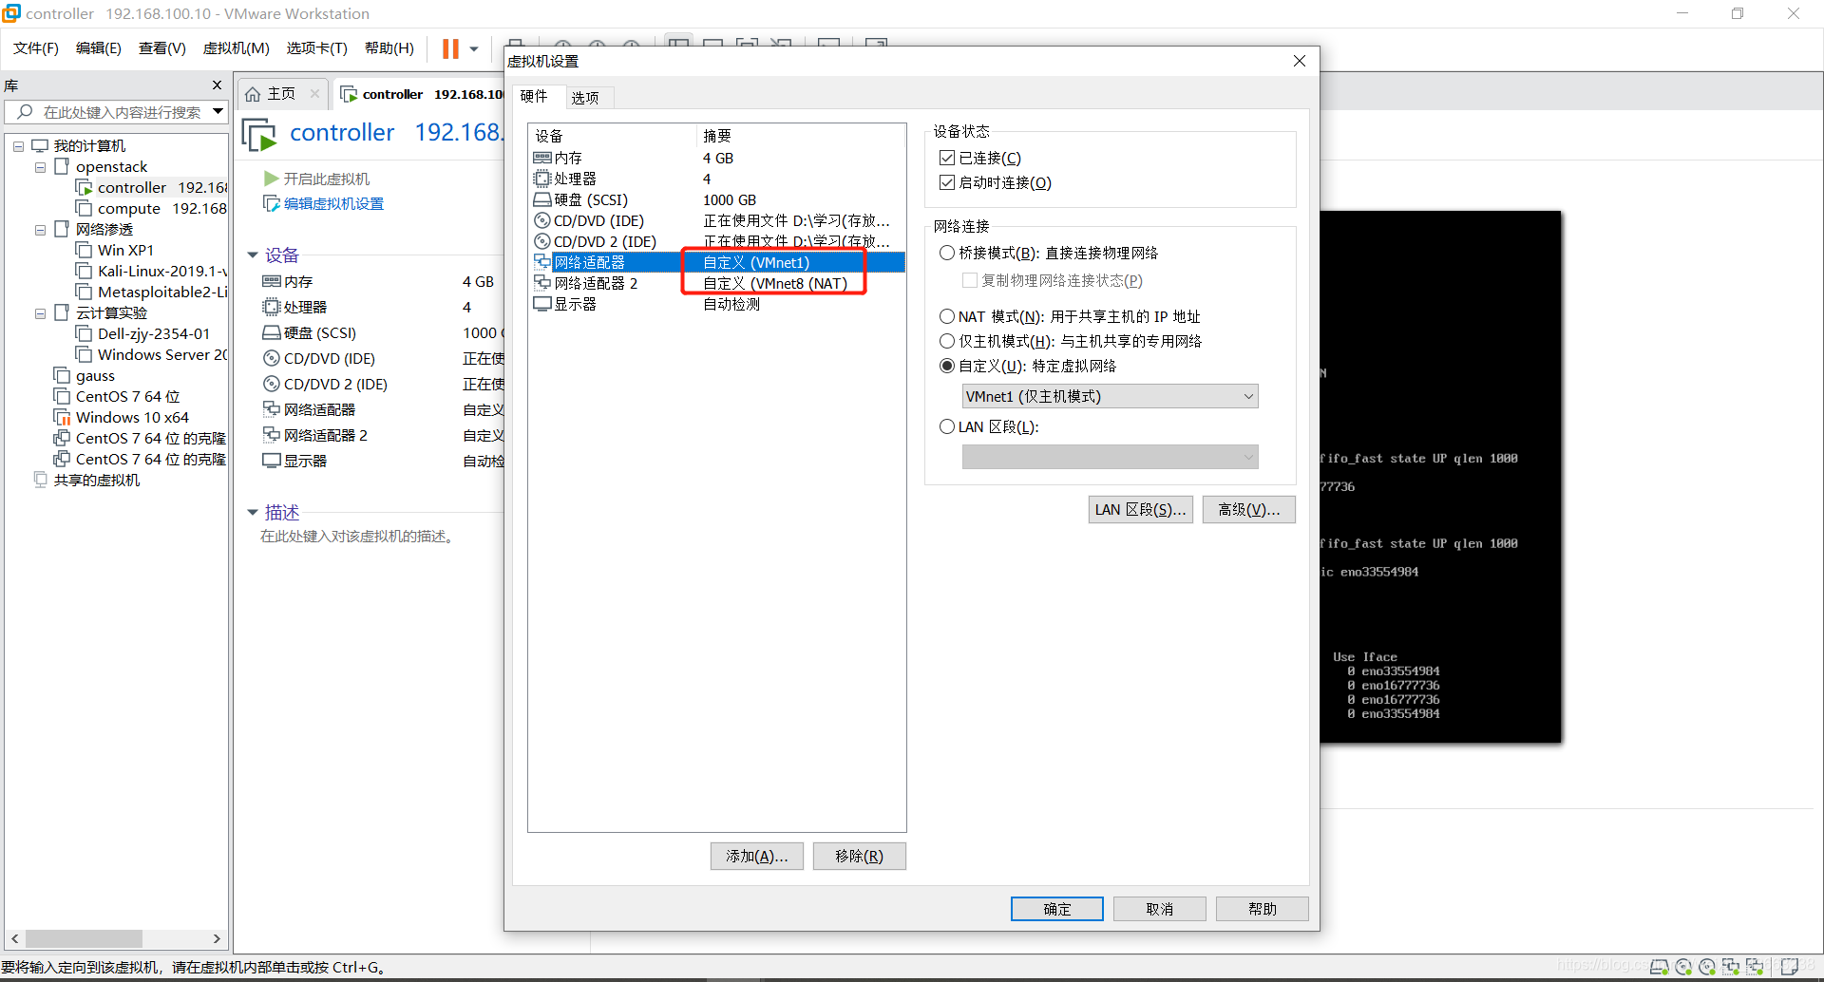Image resolution: width=1824 pixels, height=982 pixels.
Task: Click 硬盘 (SCSI) in the controller summary devices
Action: point(320,333)
